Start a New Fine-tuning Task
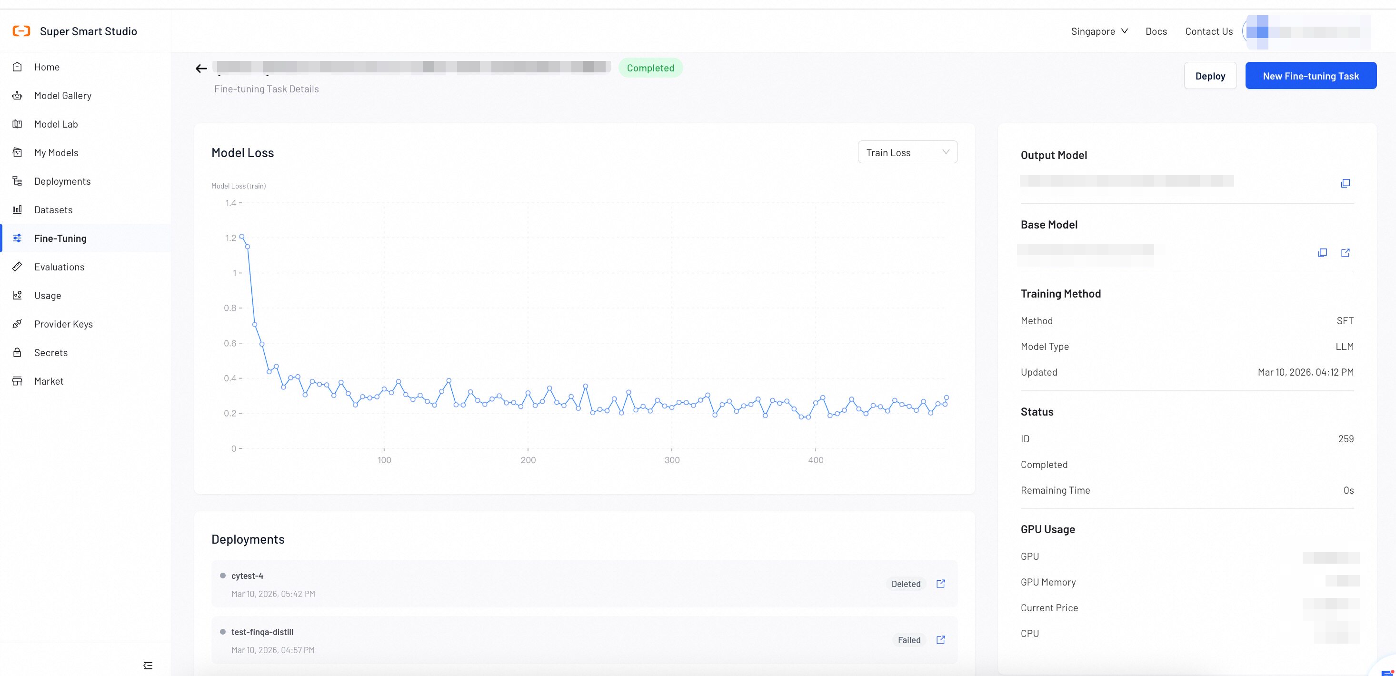 coord(1310,75)
